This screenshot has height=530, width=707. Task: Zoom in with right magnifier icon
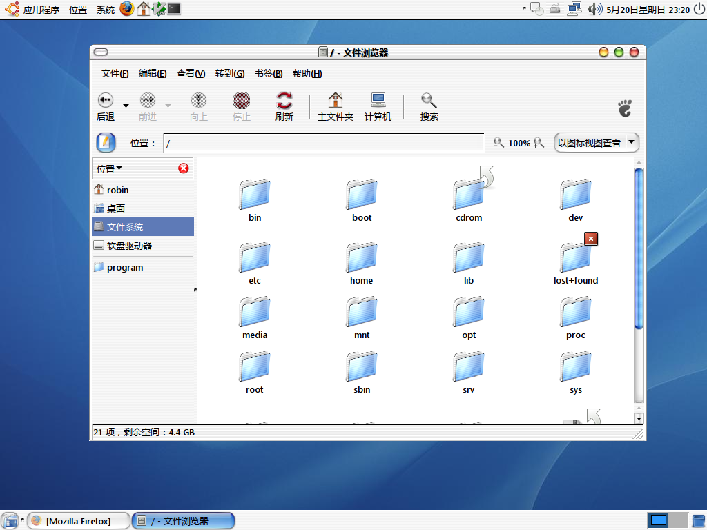[x=539, y=143]
